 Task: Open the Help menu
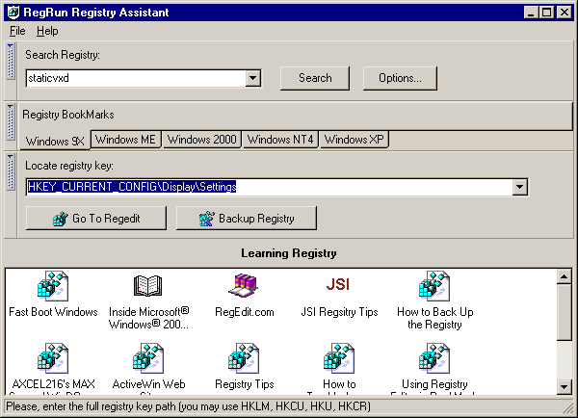pyautogui.click(x=47, y=31)
